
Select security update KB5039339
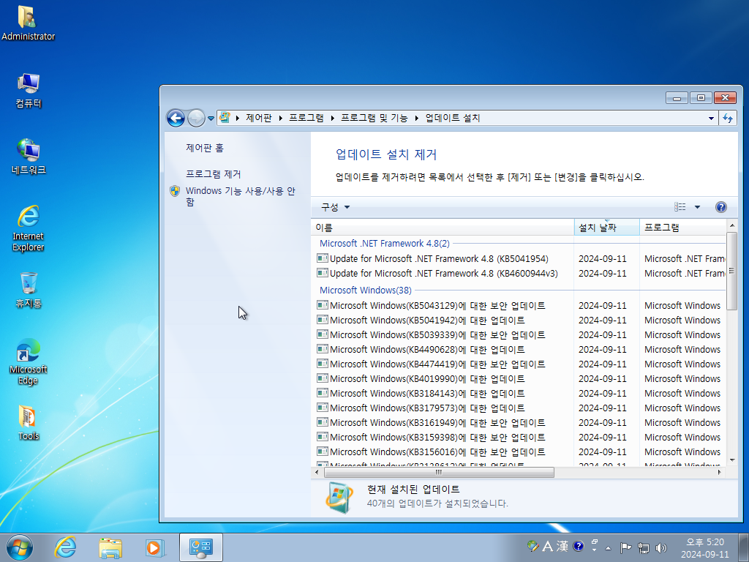(x=437, y=335)
